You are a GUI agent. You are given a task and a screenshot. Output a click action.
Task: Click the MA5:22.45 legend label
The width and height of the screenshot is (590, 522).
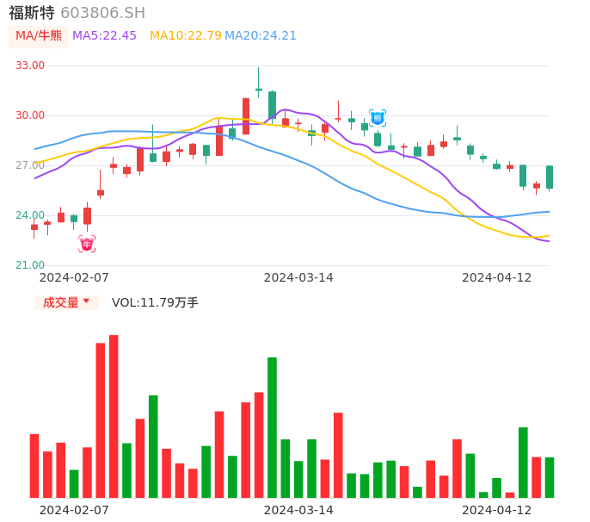coord(104,36)
